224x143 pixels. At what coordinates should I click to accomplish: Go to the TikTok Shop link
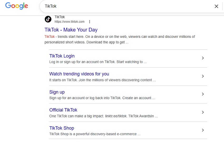[62, 128]
